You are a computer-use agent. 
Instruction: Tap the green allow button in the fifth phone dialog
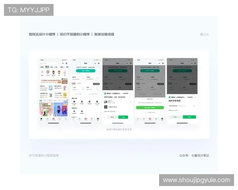[189, 117]
